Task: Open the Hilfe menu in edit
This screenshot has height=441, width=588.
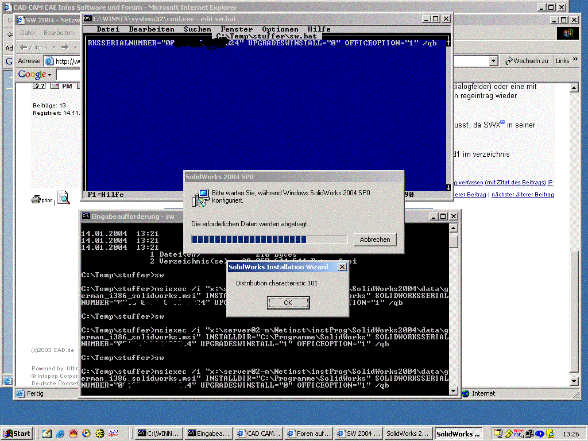Action: point(319,29)
